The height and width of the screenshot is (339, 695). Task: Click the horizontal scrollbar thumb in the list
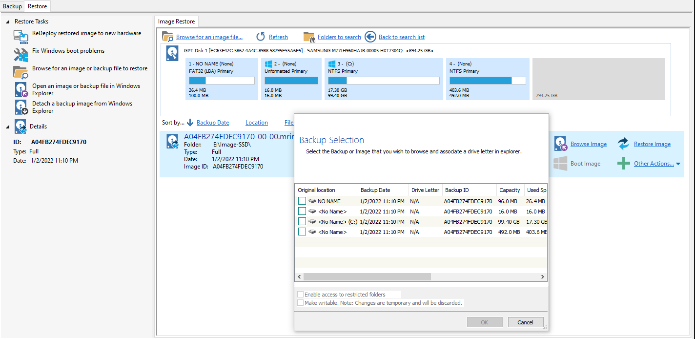click(x=367, y=276)
